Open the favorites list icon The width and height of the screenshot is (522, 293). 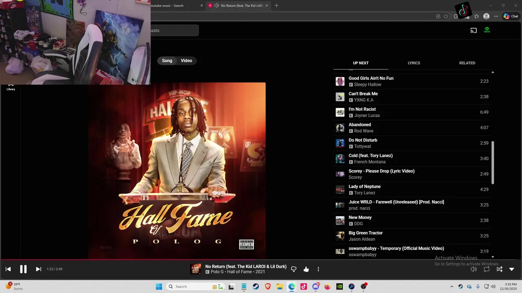[x=476, y=16]
